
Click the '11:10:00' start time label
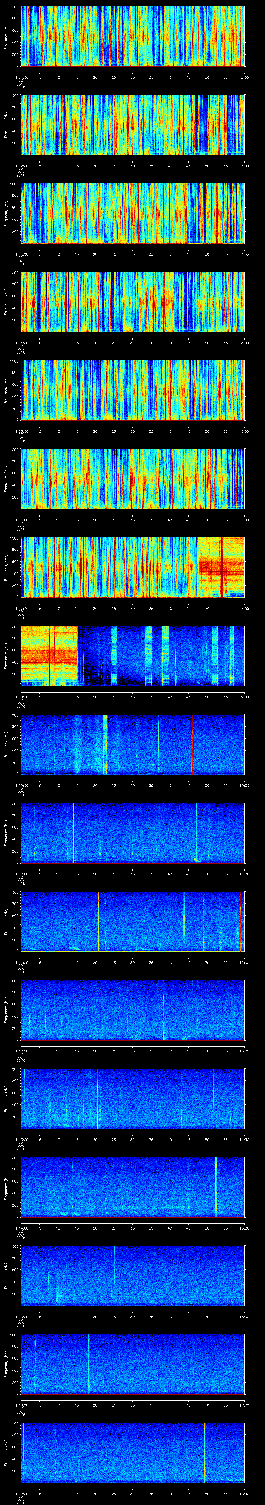tap(21, 873)
